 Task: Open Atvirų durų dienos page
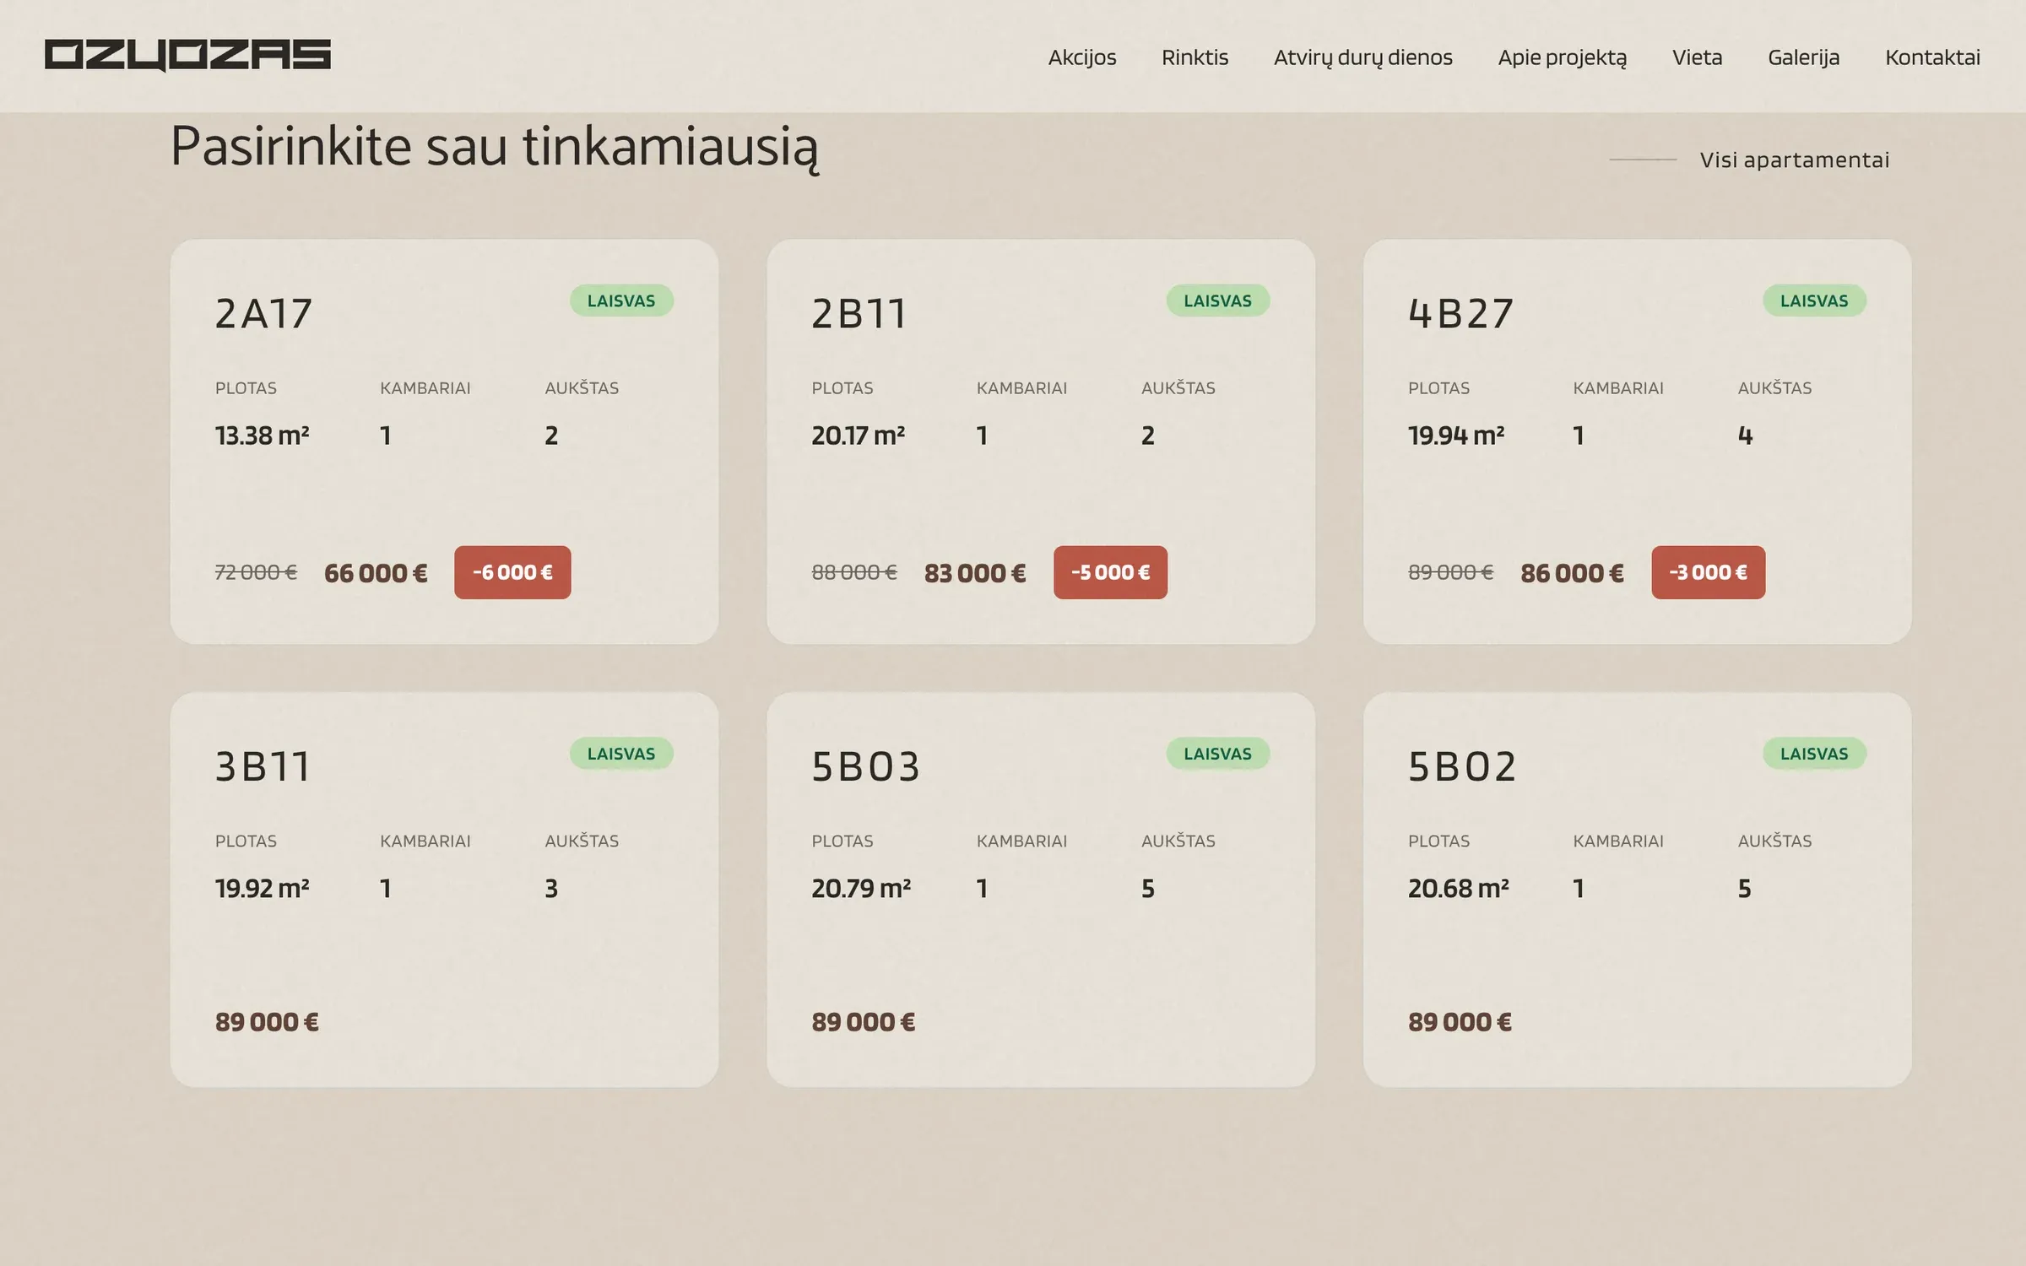pos(1362,57)
